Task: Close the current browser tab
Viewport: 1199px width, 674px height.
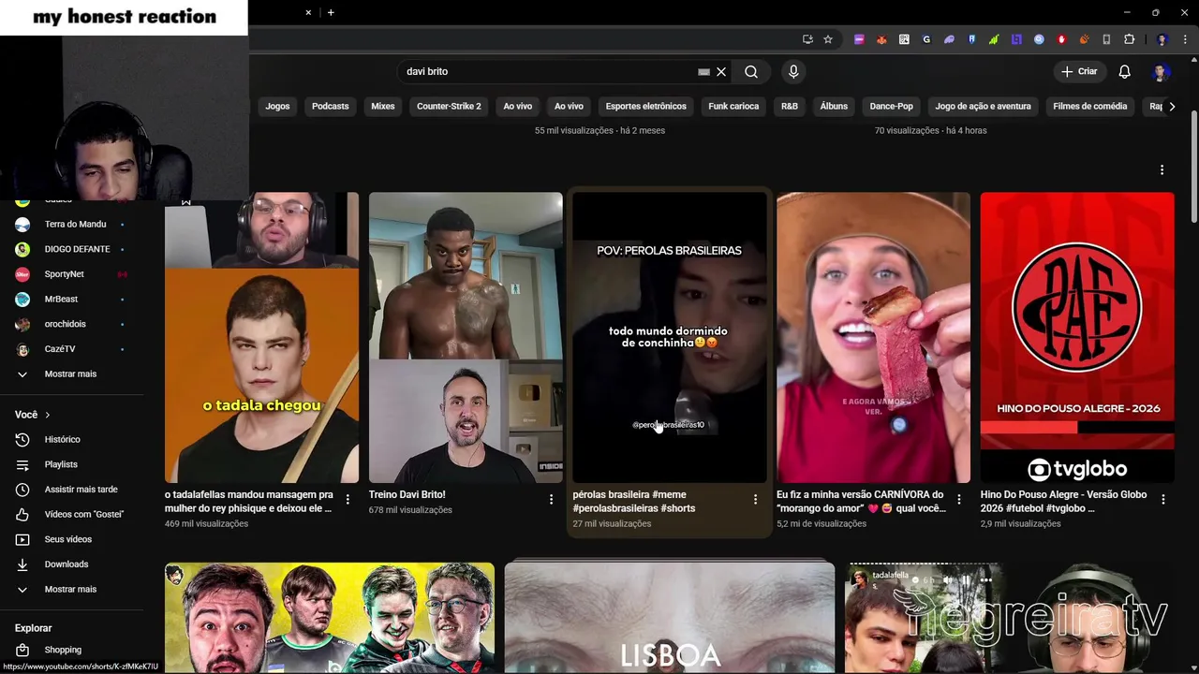Action: click(309, 12)
